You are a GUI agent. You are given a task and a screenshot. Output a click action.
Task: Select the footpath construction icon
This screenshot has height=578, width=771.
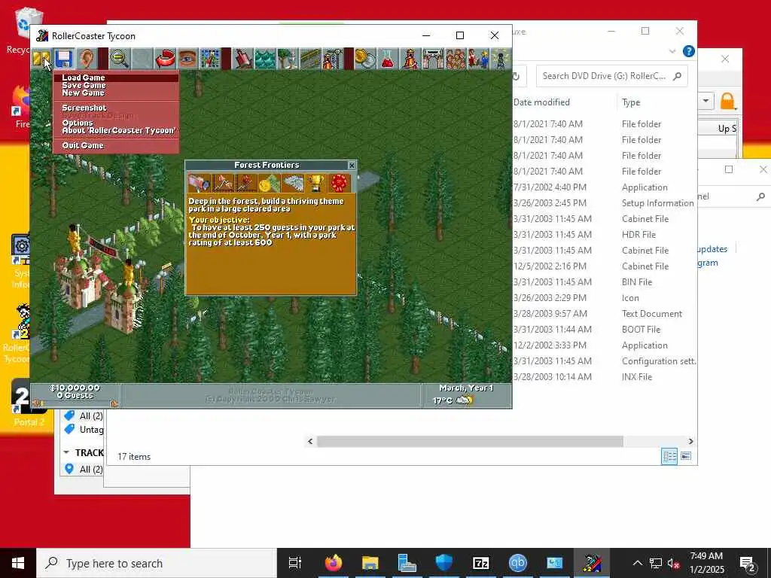(310, 59)
